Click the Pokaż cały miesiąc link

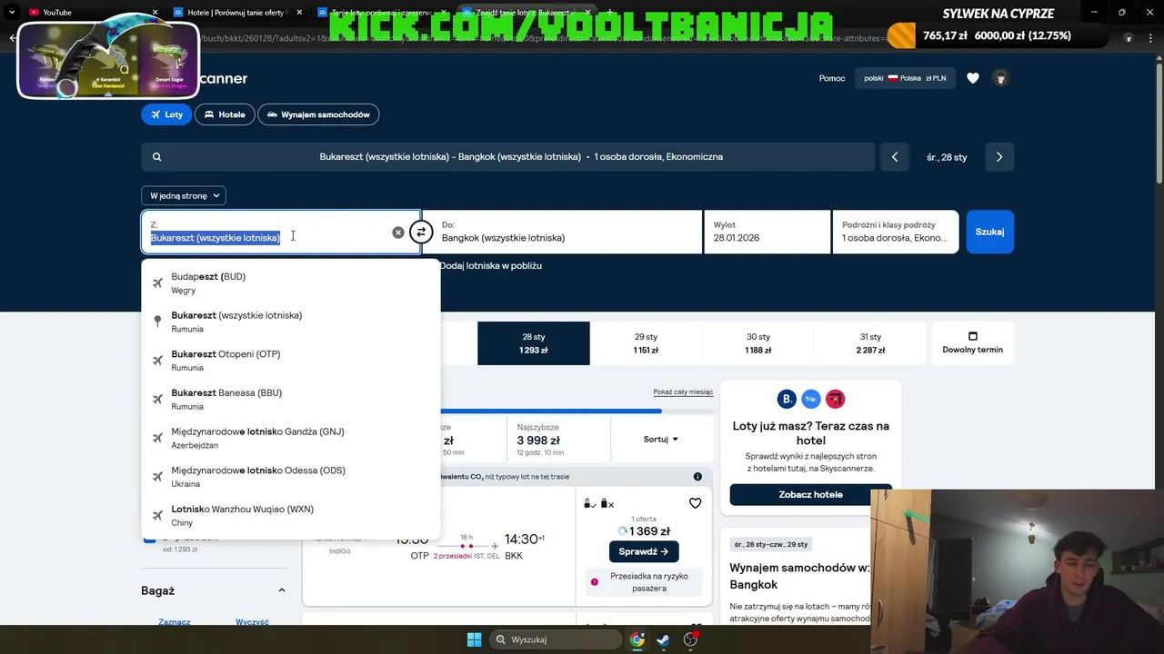point(683,392)
